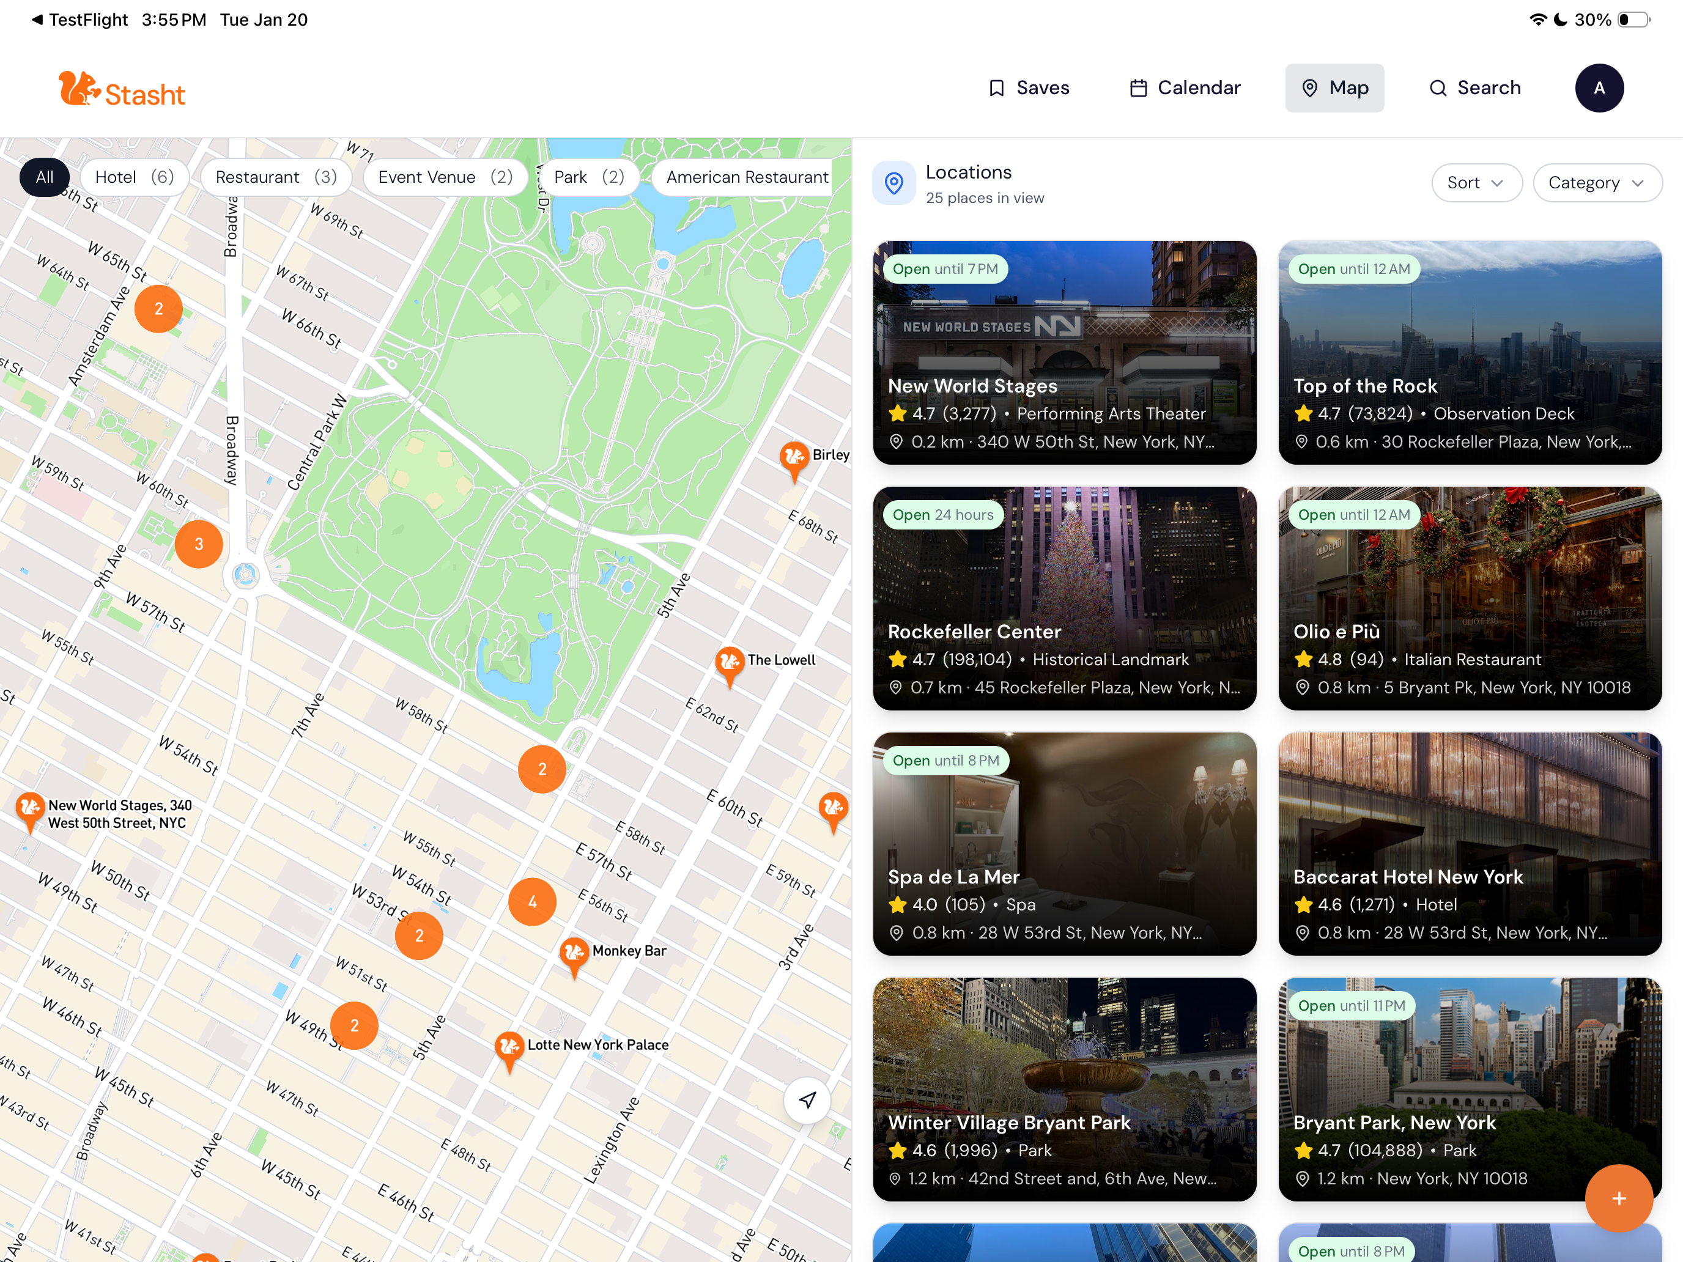This screenshot has height=1262, width=1683.
Task: Filter map by Hotel (6)
Action: tap(135, 177)
